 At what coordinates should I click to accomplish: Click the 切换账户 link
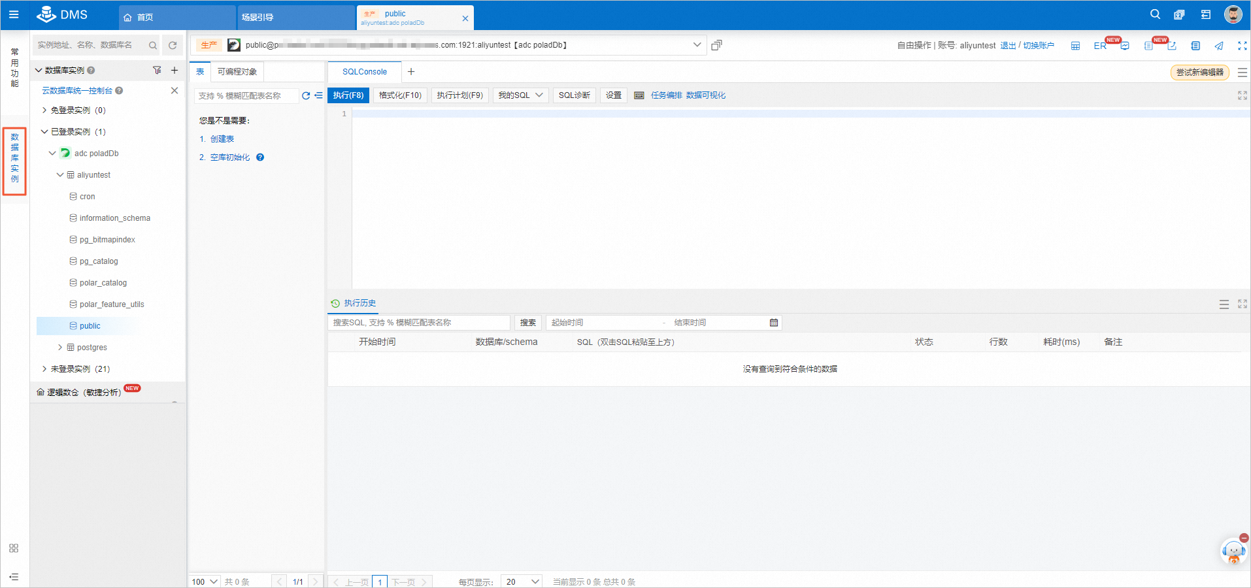point(1039,46)
